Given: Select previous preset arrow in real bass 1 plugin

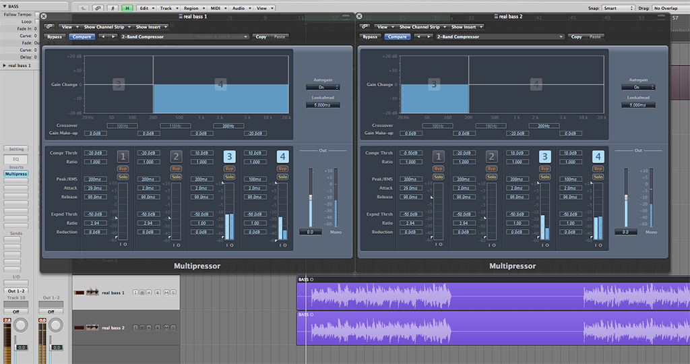Looking at the screenshot, I should point(103,36).
